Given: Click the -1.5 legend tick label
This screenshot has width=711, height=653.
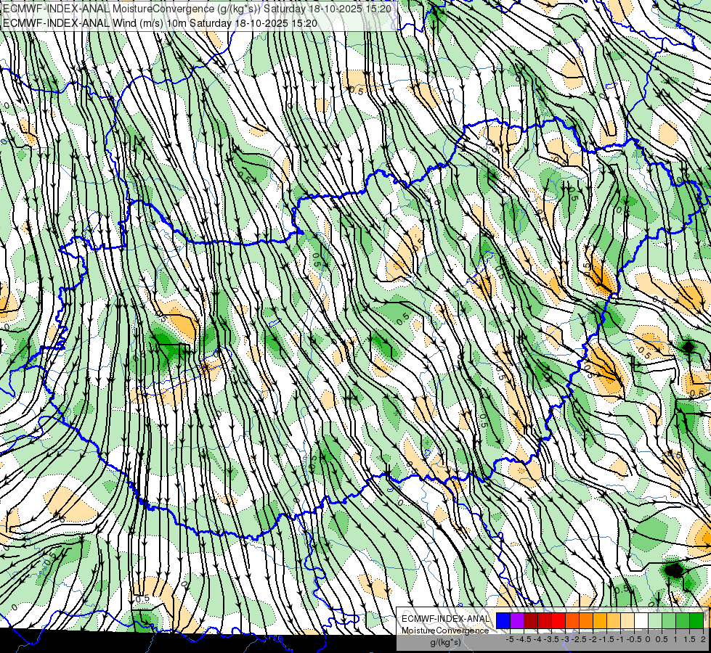Looking at the screenshot, I should pos(606,639).
